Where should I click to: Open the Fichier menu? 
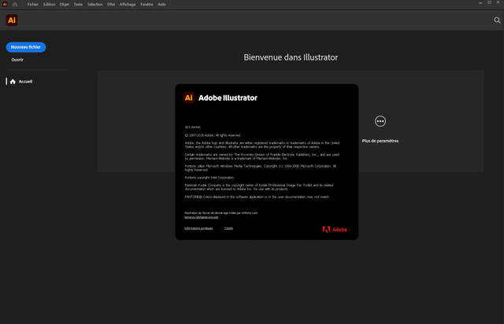[x=32, y=4]
